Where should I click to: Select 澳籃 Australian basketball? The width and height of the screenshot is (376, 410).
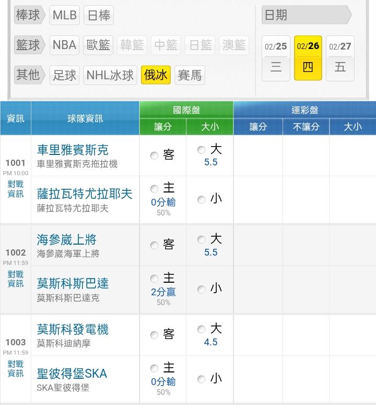(x=234, y=45)
